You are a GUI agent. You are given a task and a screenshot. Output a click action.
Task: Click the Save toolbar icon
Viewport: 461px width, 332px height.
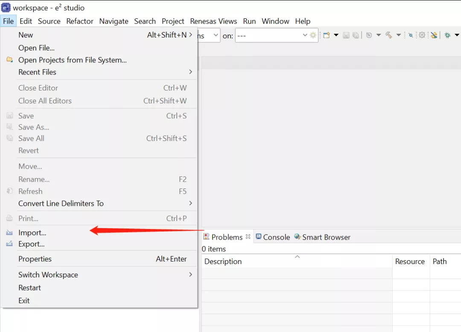pos(346,35)
